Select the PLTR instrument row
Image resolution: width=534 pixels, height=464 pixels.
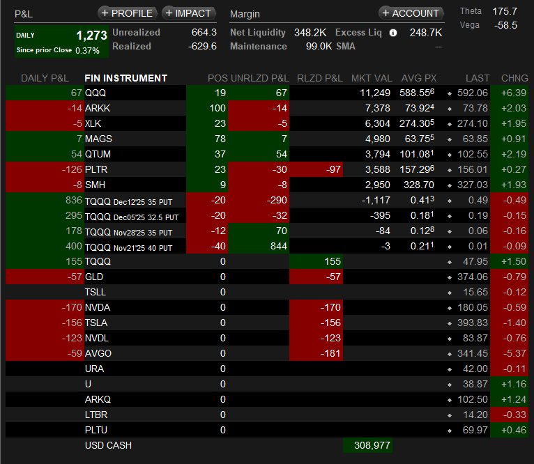(267, 169)
